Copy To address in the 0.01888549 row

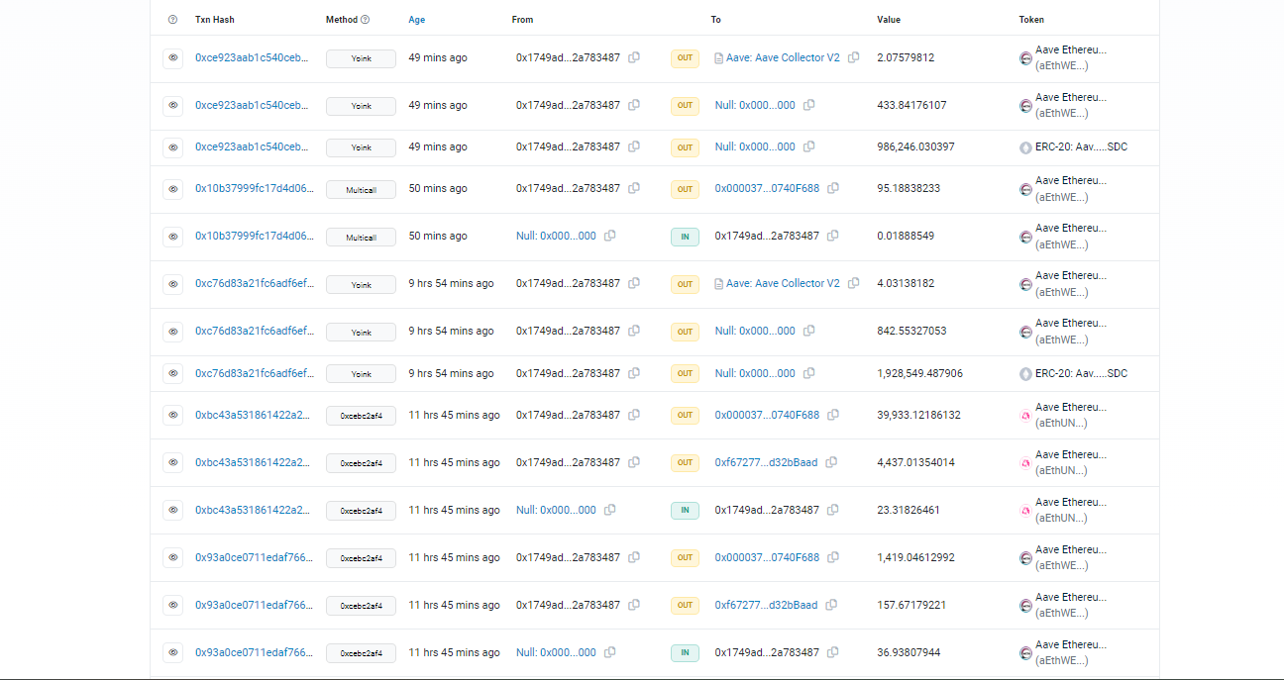point(833,236)
